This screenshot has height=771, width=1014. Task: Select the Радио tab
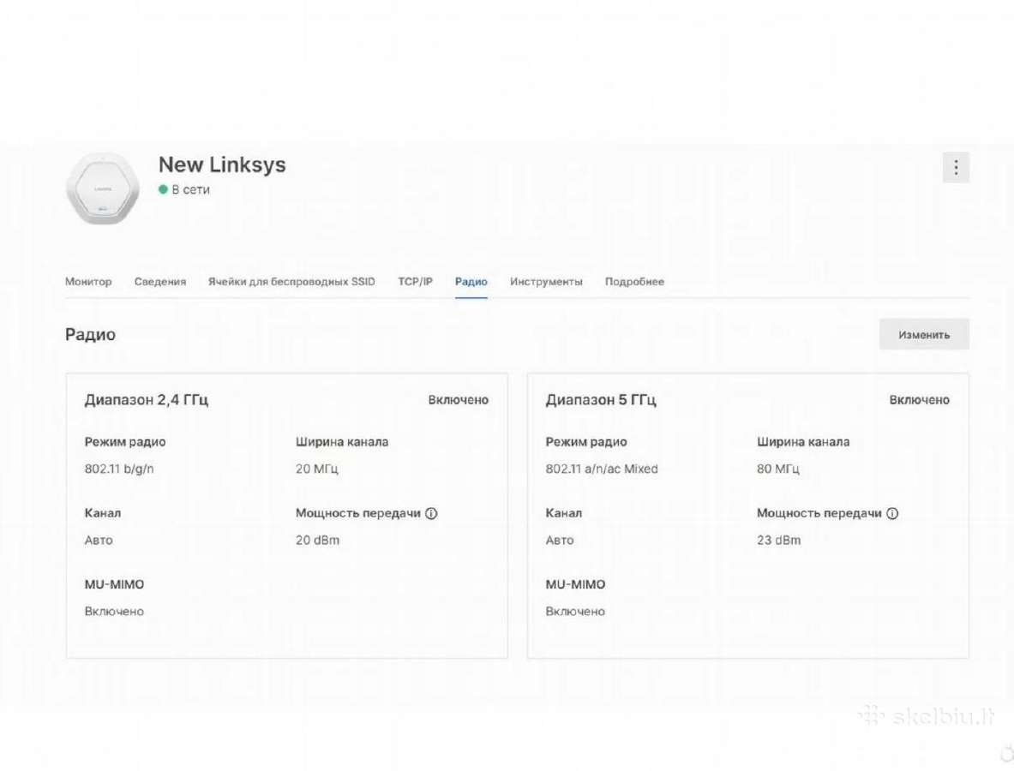click(x=471, y=282)
